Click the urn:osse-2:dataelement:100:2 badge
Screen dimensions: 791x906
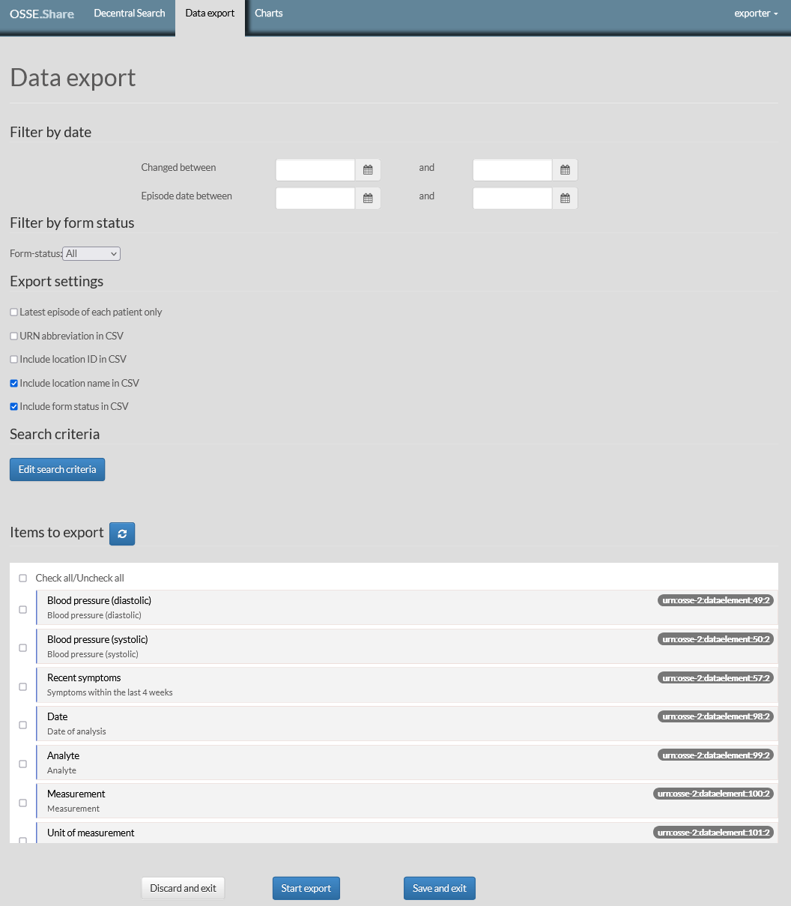(x=713, y=794)
